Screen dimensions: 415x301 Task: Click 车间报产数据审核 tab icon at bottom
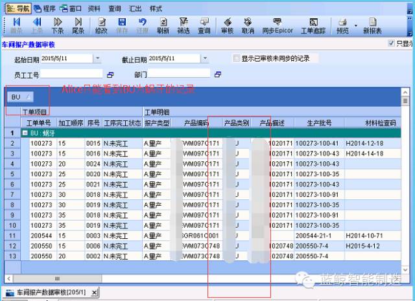(x=10, y=293)
